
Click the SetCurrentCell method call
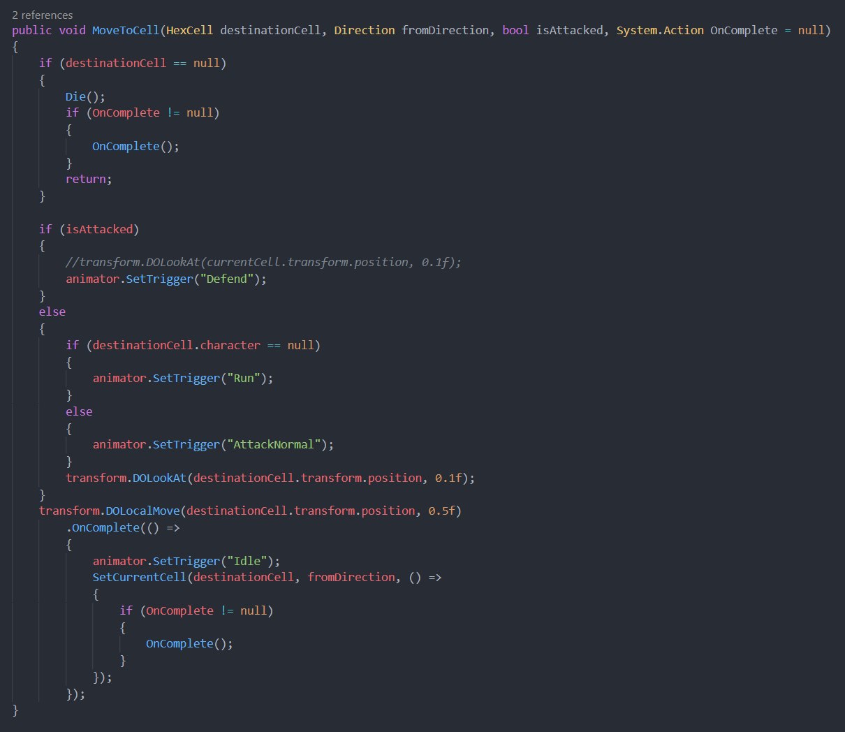[x=139, y=577]
